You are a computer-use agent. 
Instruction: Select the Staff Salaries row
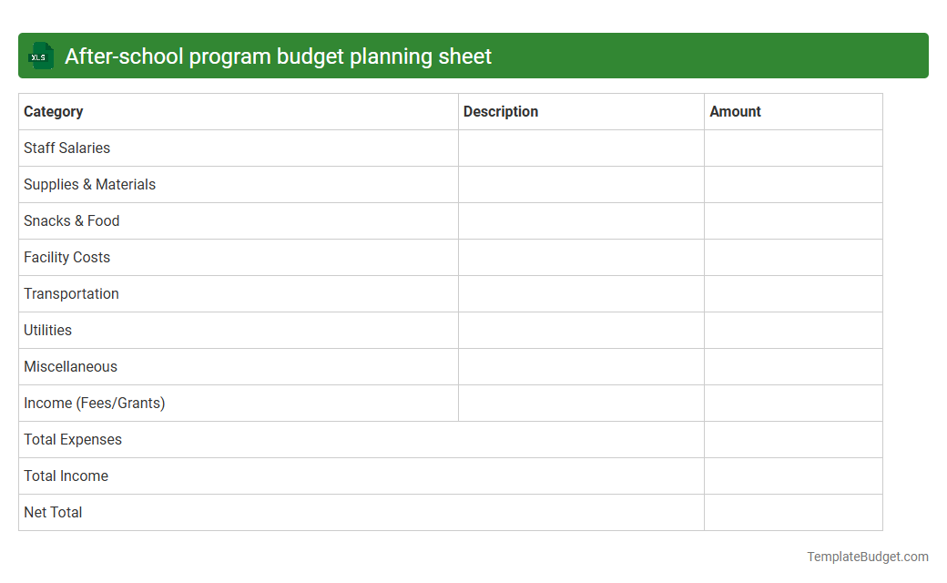pyautogui.click(x=66, y=148)
